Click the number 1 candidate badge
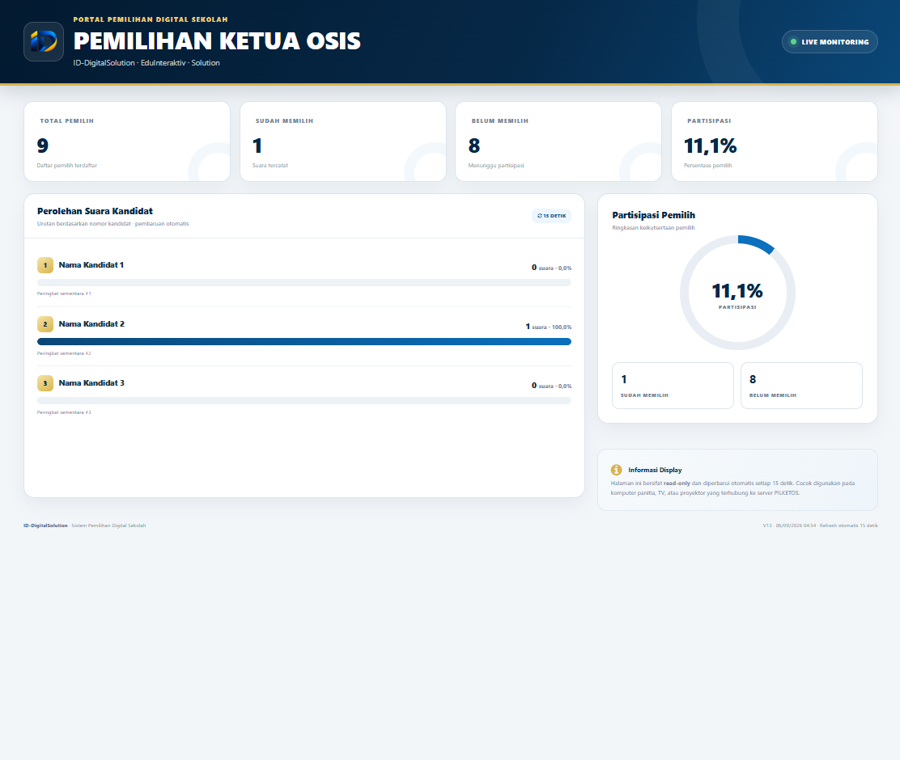 (x=45, y=265)
